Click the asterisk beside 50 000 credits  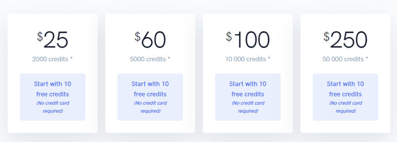tap(367, 59)
